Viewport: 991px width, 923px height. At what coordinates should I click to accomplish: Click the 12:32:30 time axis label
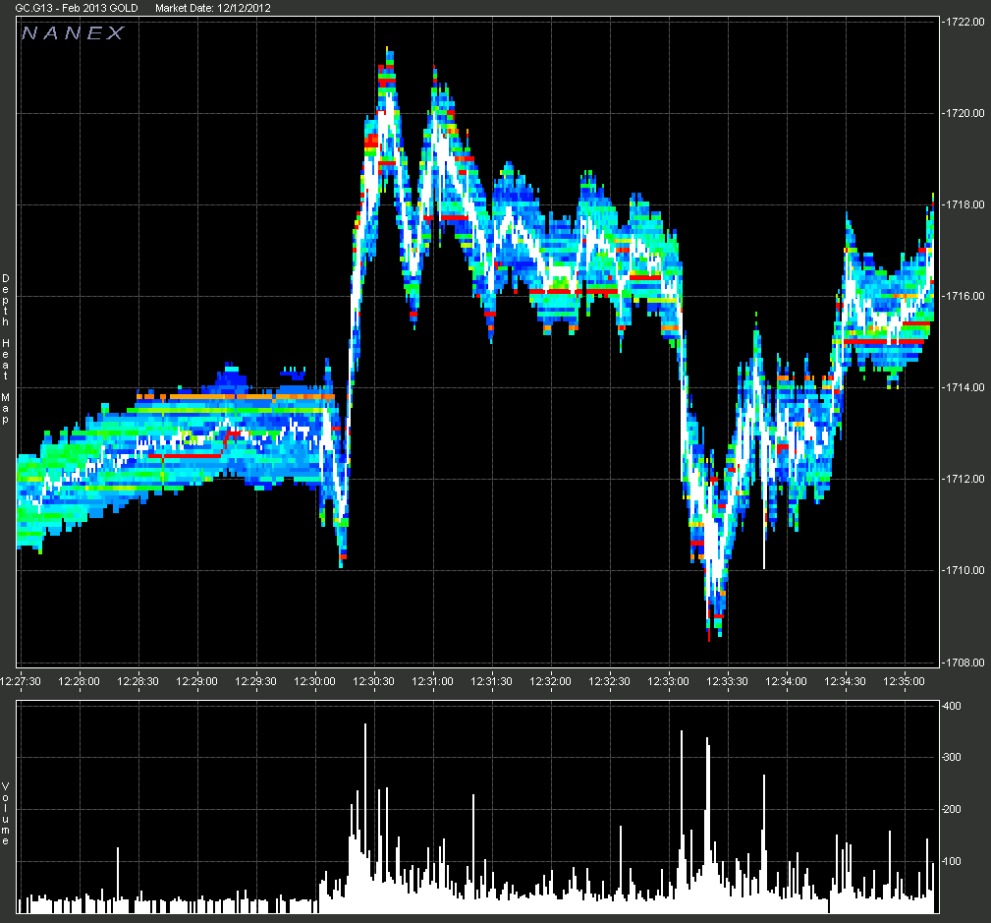[x=609, y=681]
